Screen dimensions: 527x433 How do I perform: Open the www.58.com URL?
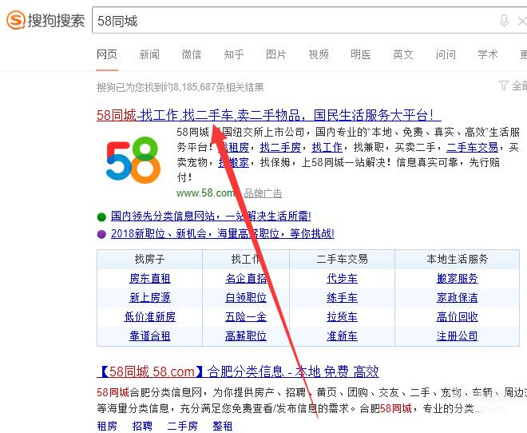(x=206, y=193)
